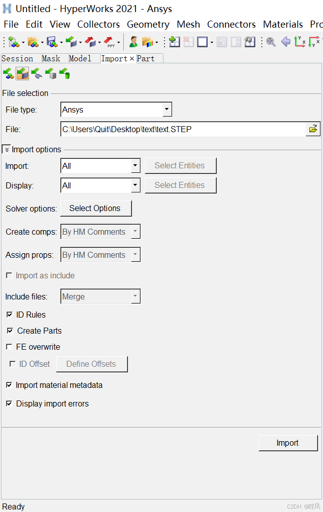
Task: Click the File path input field
Action: (183, 129)
